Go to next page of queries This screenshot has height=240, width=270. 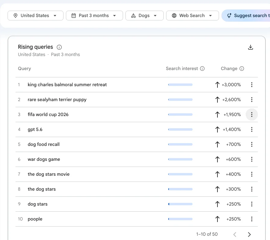tap(249, 234)
